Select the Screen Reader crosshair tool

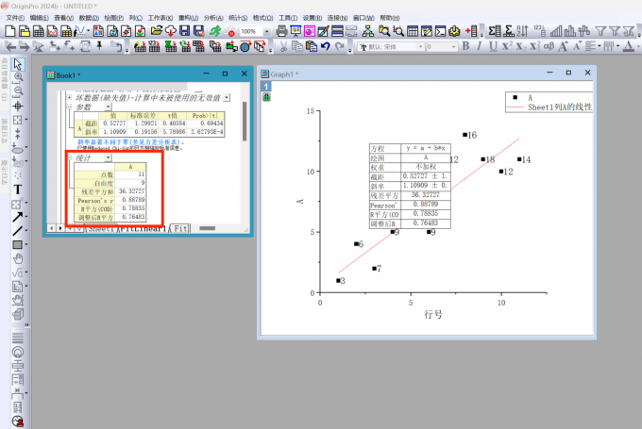click(x=18, y=107)
